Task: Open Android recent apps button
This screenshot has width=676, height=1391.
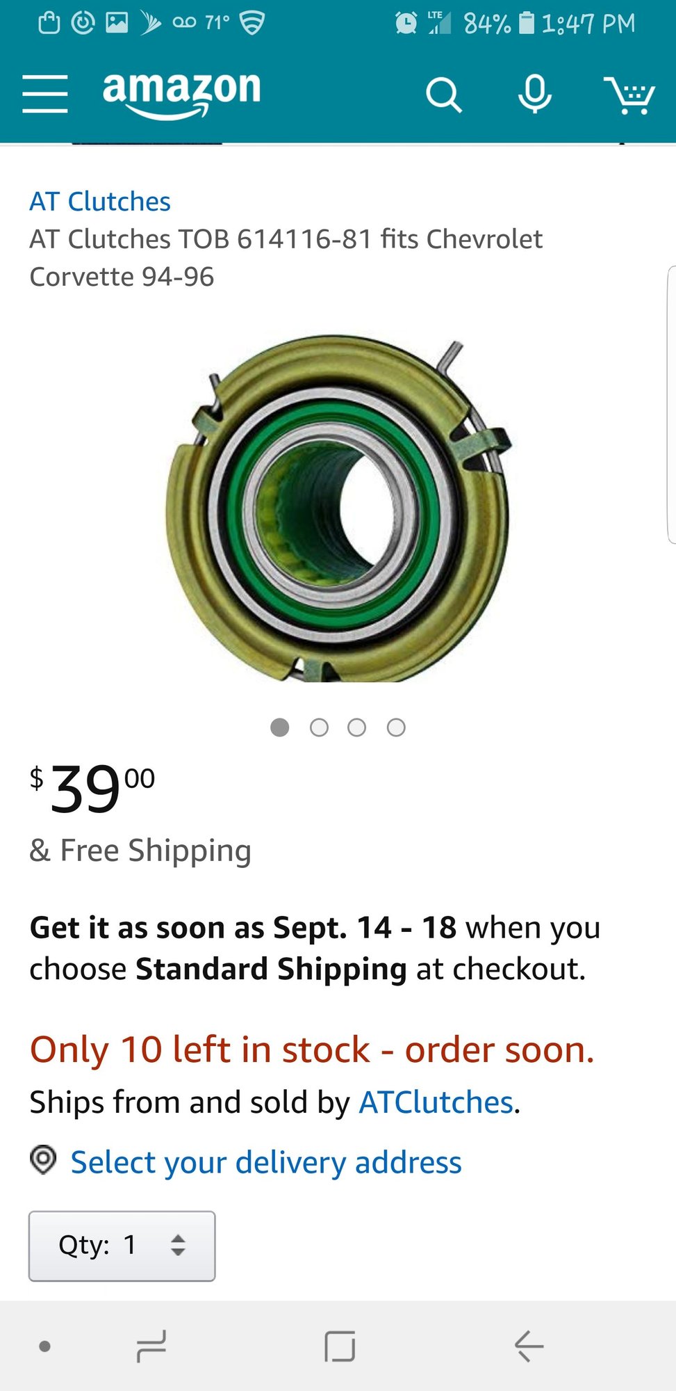Action: coord(151,1346)
